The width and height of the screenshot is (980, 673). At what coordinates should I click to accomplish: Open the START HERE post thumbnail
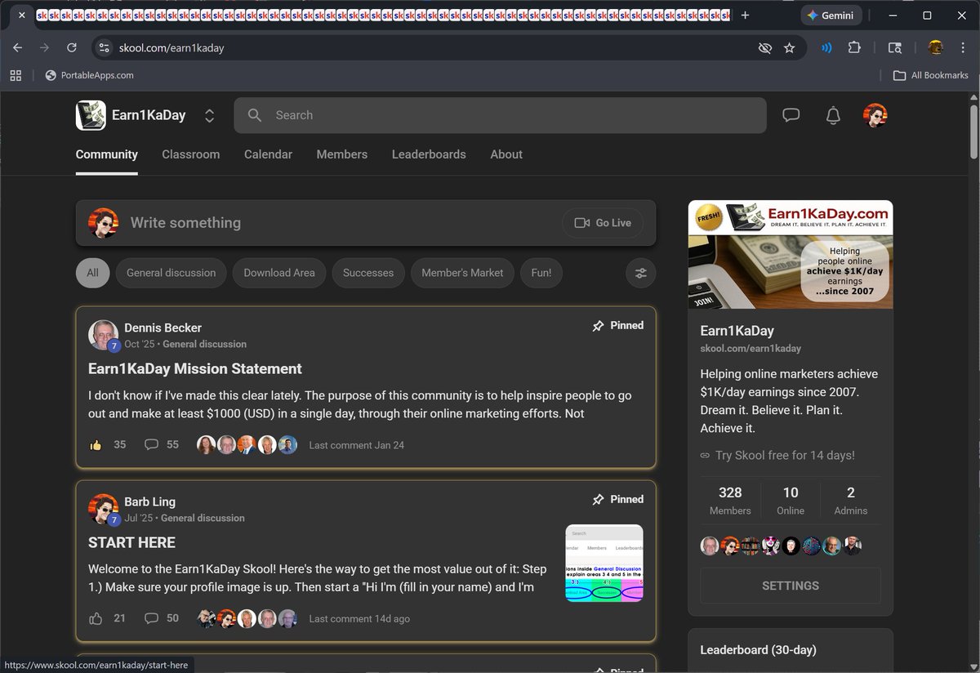click(604, 563)
